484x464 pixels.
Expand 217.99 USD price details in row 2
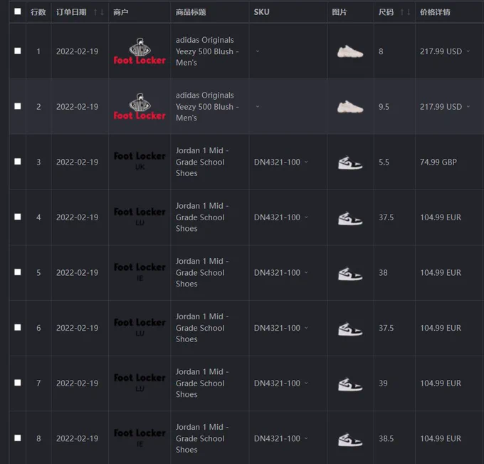[468, 107]
